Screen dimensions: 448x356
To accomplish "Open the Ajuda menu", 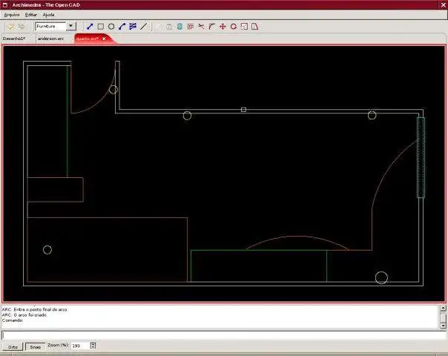I will [x=48, y=15].
